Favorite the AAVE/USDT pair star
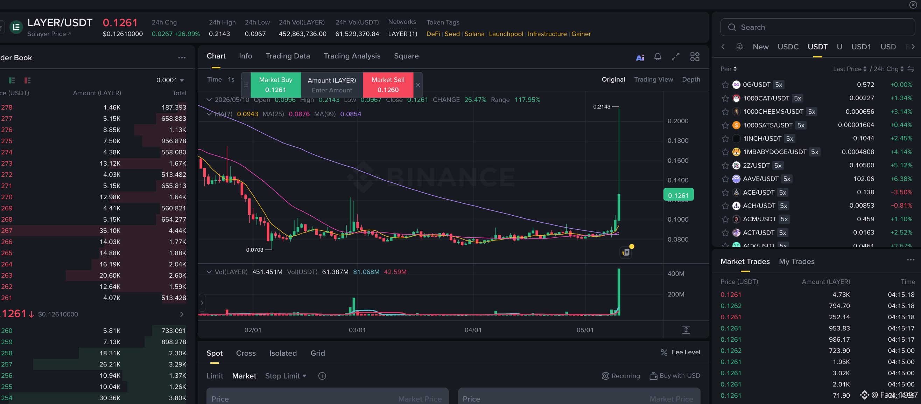Viewport: 921px width, 404px height. tap(725, 179)
